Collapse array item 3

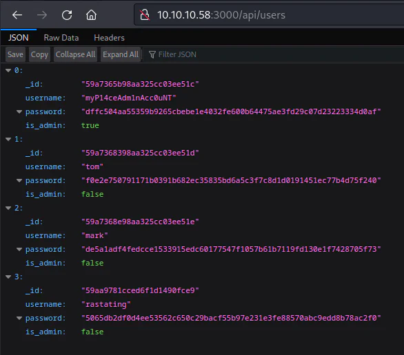8,277
